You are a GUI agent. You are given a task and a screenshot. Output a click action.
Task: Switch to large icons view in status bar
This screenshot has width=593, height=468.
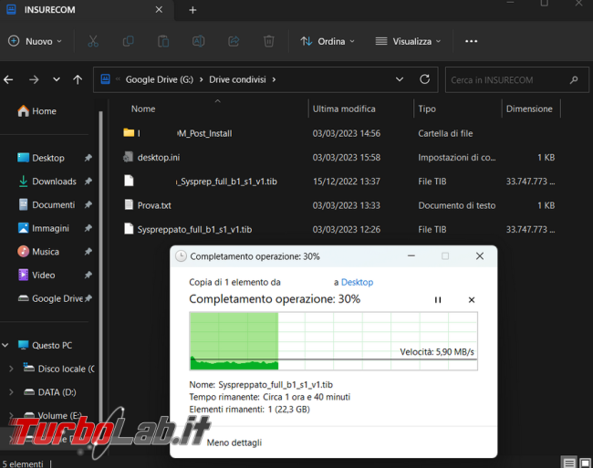tap(585, 463)
